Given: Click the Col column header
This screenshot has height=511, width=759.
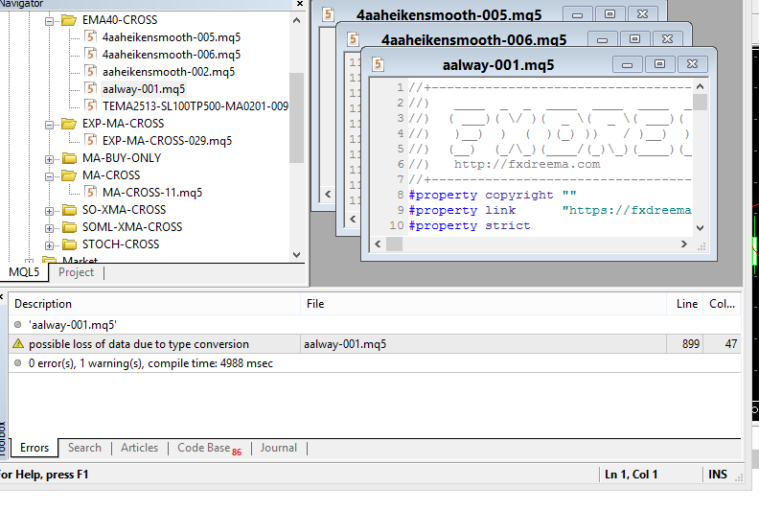Looking at the screenshot, I should (722, 304).
